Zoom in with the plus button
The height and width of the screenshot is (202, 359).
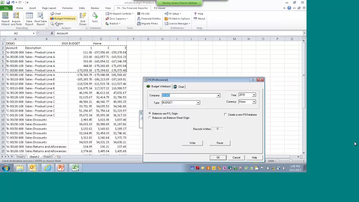coord(304,161)
